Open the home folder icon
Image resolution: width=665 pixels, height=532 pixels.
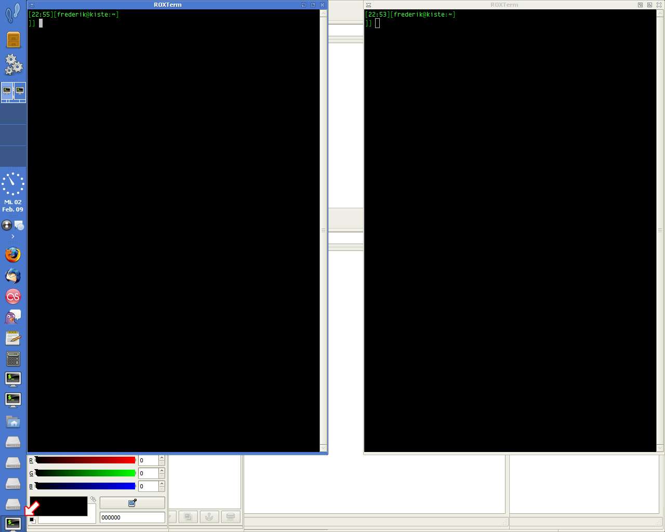(x=13, y=421)
